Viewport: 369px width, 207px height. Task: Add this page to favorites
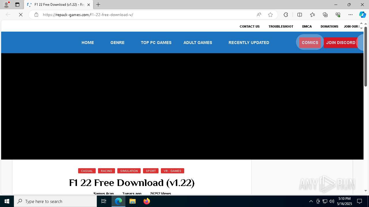click(270, 15)
